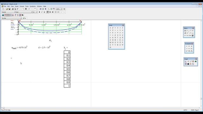Viewport: 203px width, 114px height.
Task: Insert 3D Bar Plot from the Graph palette
Action: 188,64
